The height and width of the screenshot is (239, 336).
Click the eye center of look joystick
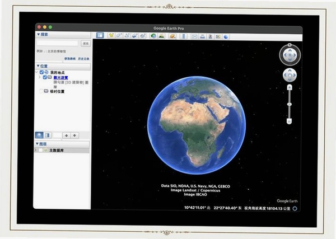[290, 55]
